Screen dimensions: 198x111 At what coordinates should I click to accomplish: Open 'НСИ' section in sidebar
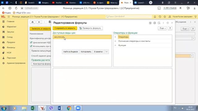point(9,53)
